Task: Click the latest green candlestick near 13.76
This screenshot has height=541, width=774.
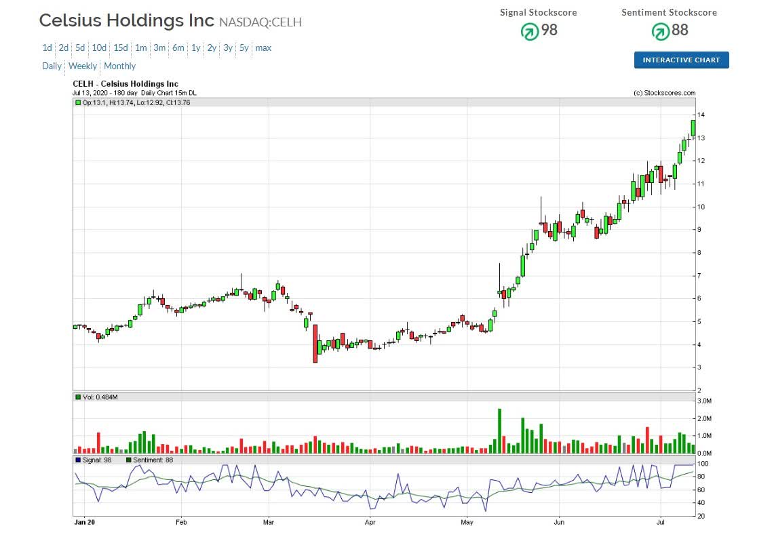Action: [693, 128]
